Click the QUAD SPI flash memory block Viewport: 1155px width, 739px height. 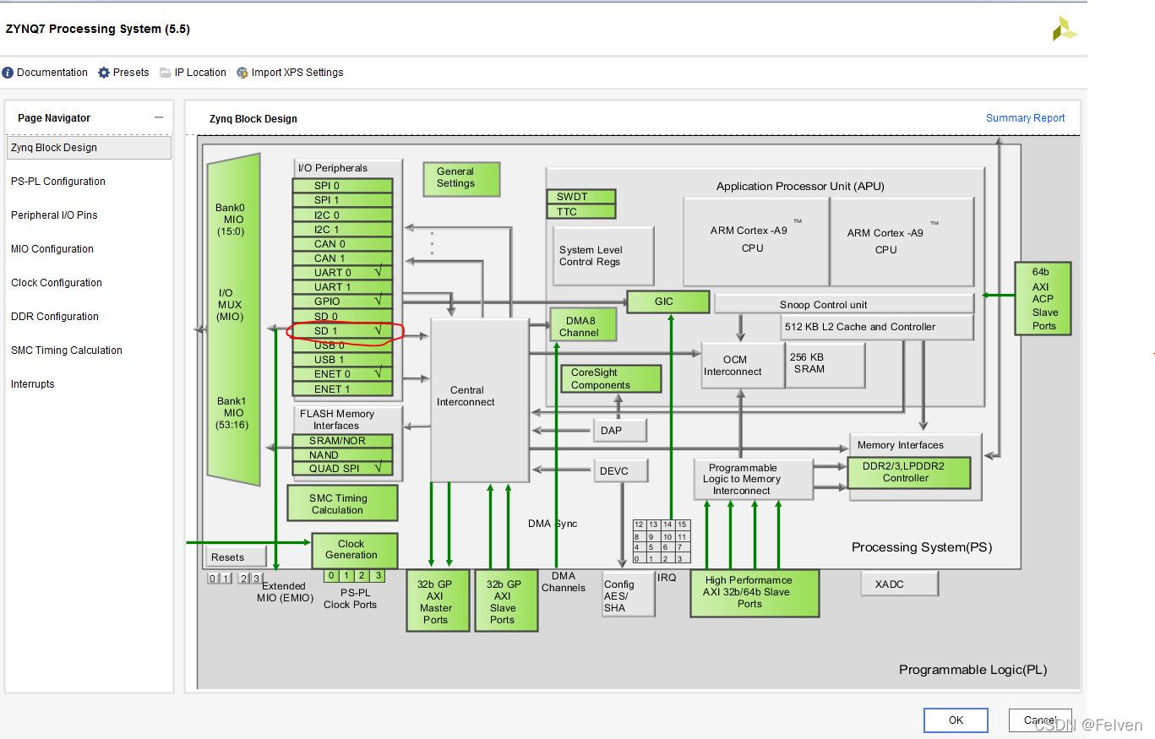click(x=342, y=468)
